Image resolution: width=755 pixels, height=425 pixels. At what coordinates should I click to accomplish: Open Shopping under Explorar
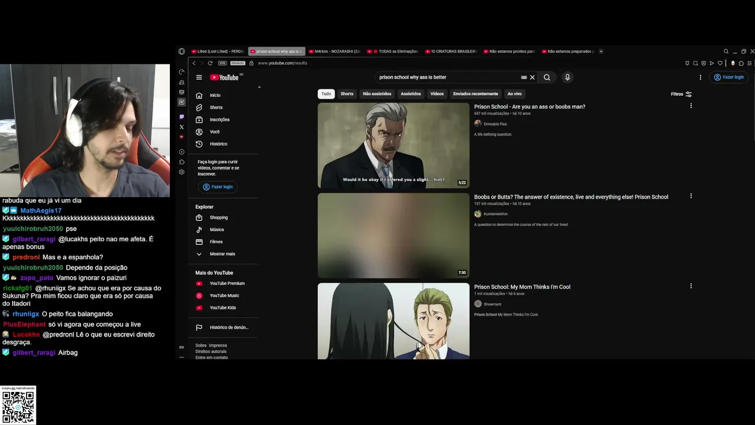223,217
